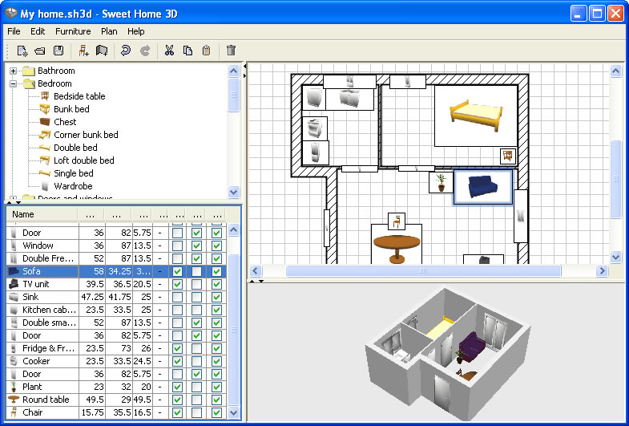Click catalog tree scrollbar thumb
629x426 pixels.
(233, 95)
